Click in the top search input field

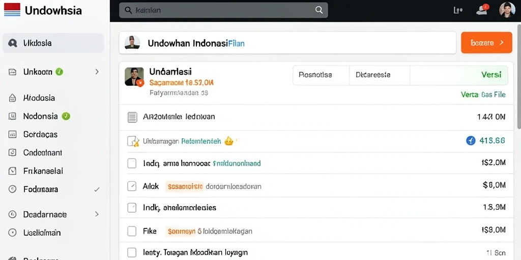(223, 10)
